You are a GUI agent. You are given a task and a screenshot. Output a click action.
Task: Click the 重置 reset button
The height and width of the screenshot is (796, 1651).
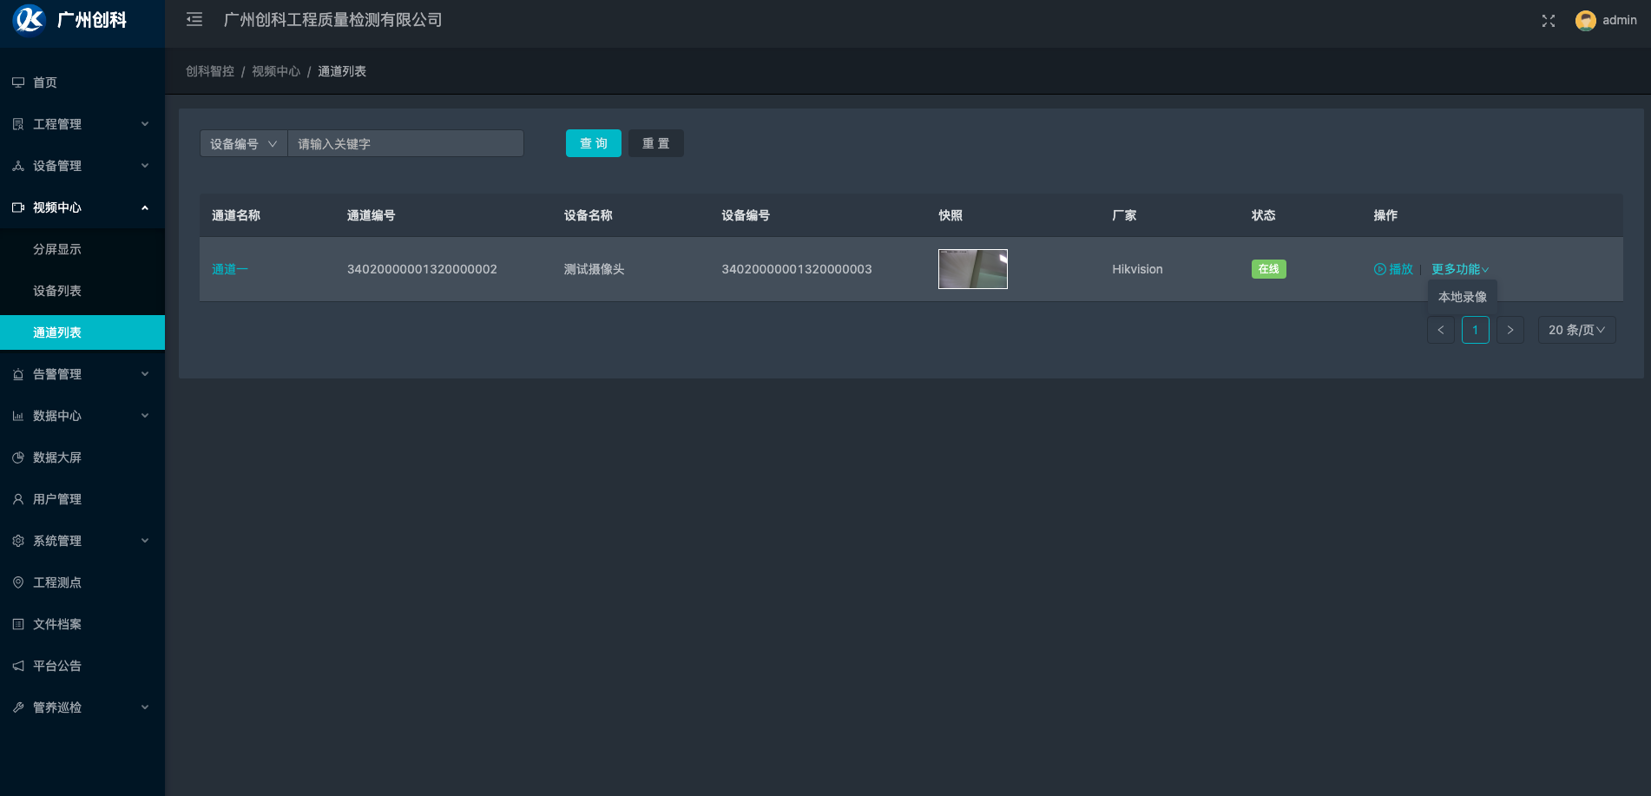(655, 144)
